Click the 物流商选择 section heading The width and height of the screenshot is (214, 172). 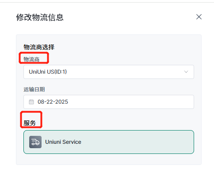pos(39,47)
